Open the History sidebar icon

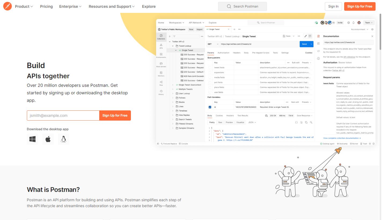pyautogui.click(x=161, y=92)
